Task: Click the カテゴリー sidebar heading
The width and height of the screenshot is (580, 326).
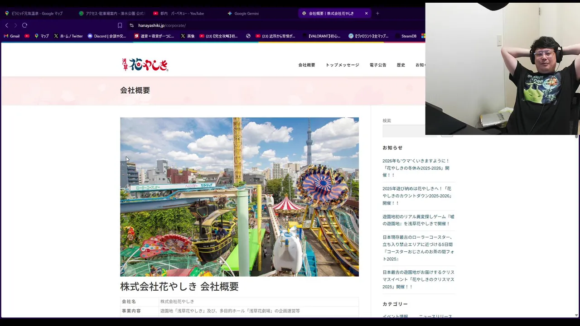Action: pyautogui.click(x=395, y=304)
